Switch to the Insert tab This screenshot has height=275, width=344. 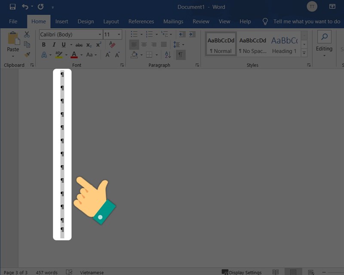click(x=61, y=21)
